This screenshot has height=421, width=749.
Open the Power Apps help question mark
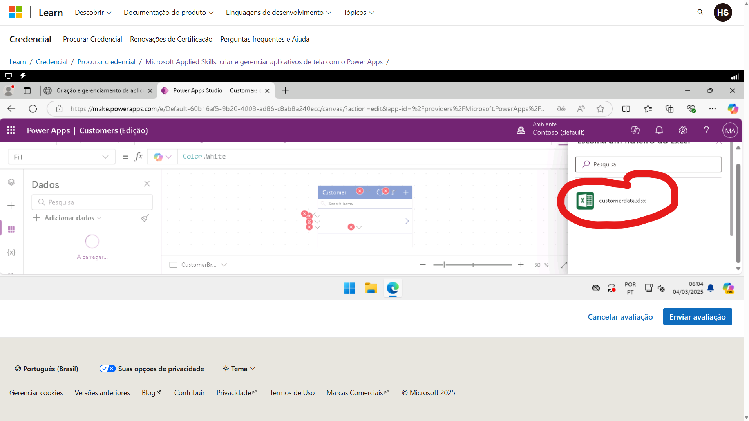706,130
